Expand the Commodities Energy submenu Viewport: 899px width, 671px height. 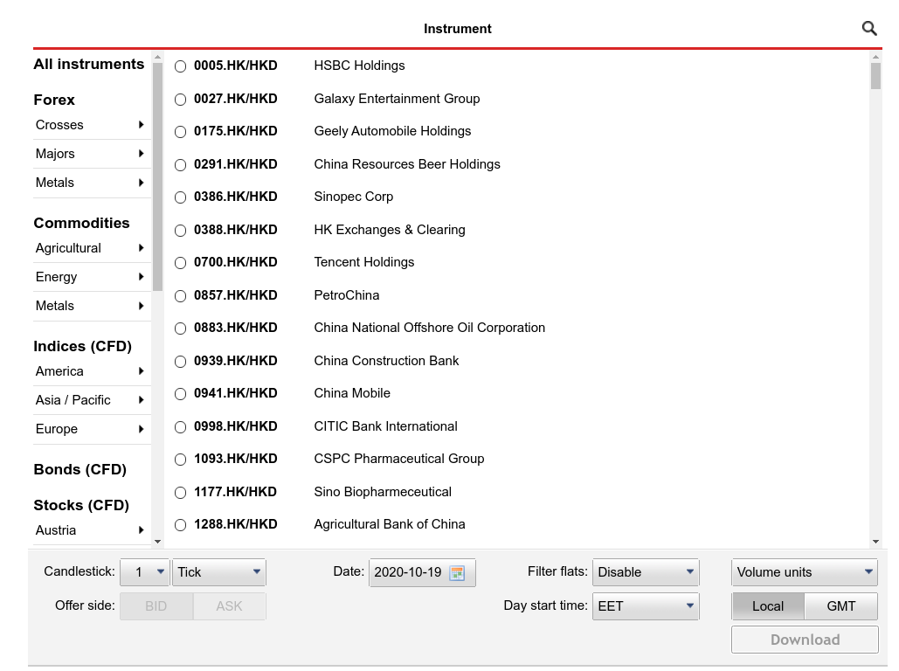pos(92,277)
